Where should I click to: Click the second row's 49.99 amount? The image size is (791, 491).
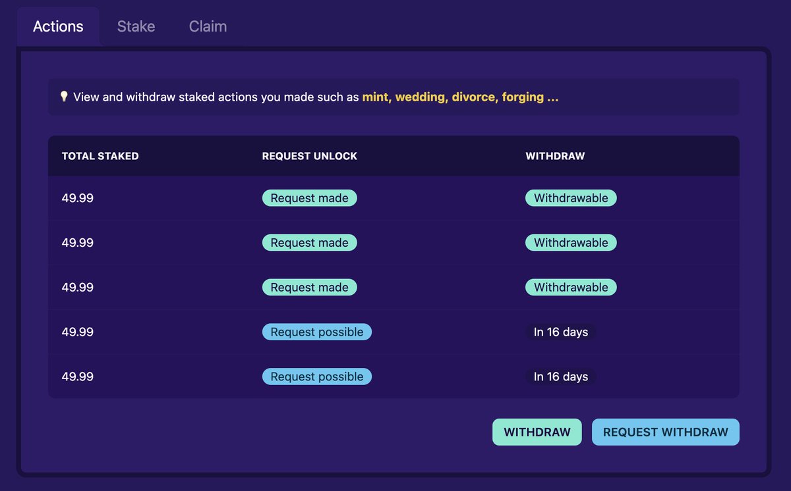coord(78,243)
